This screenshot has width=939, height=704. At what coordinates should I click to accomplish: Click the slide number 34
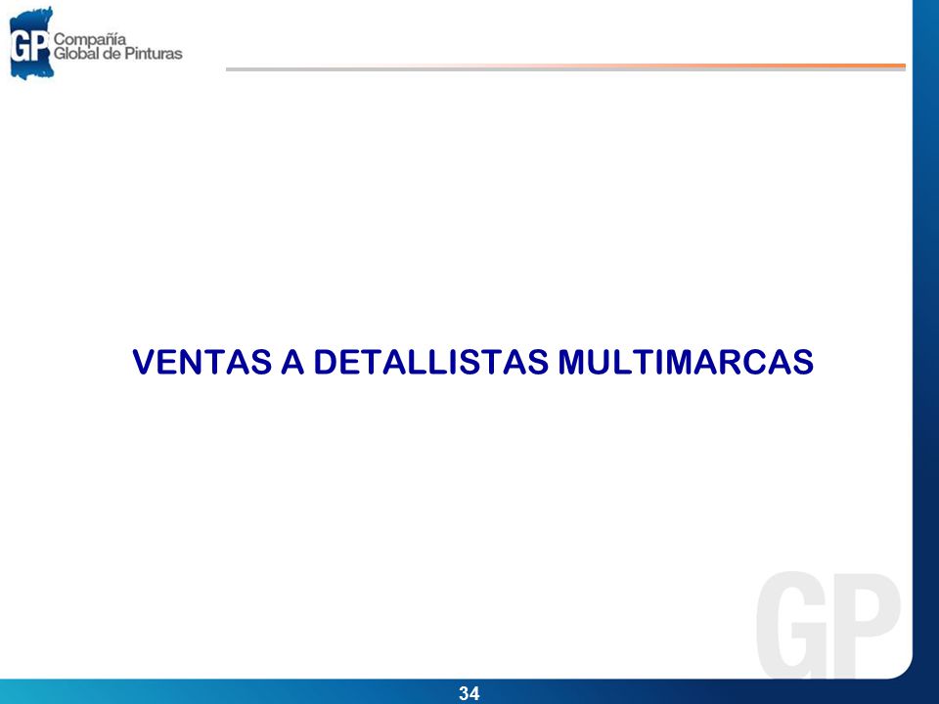point(469,693)
